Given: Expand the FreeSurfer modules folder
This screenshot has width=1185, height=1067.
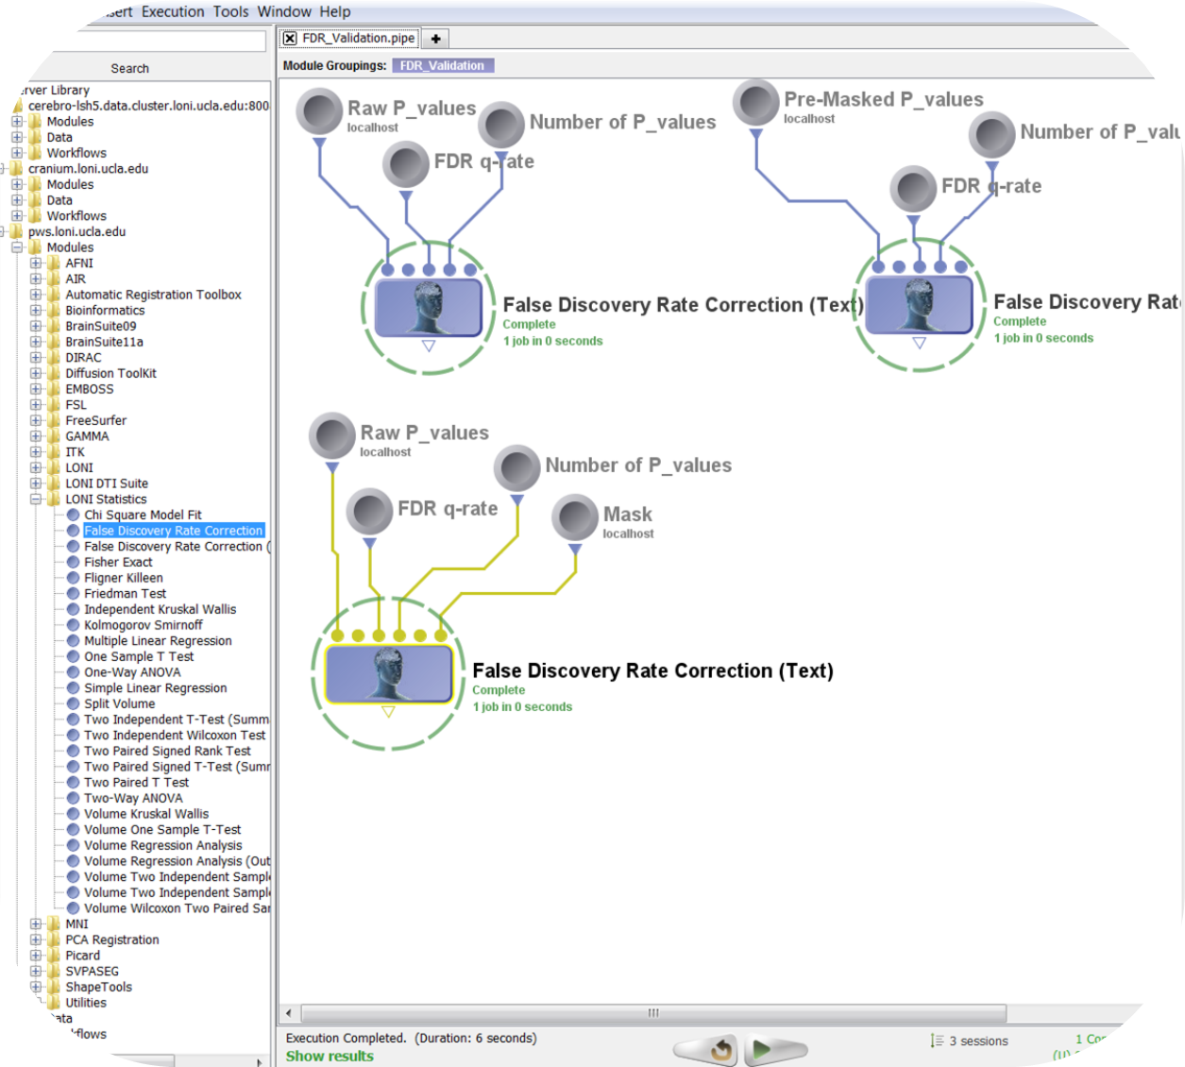Looking at the screenshot, I should coord(36,420).
